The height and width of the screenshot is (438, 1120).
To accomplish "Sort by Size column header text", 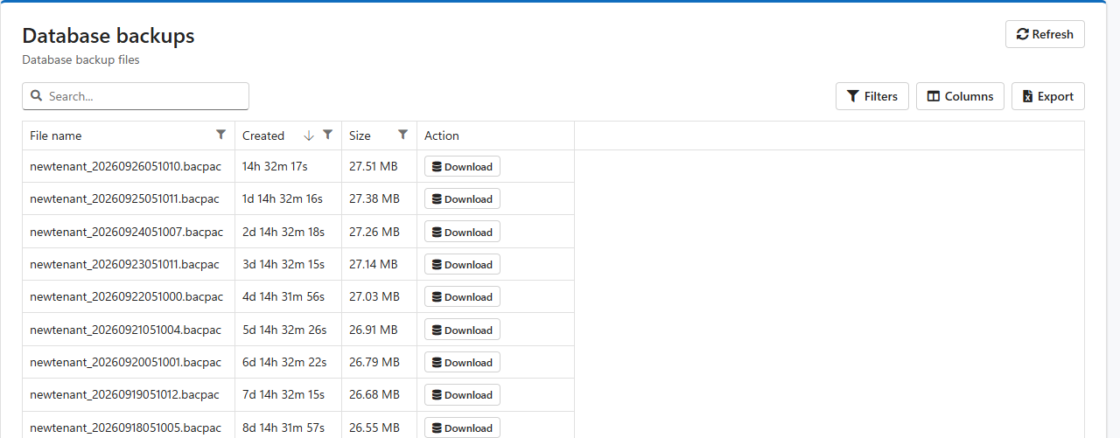I will click(360, 136).
